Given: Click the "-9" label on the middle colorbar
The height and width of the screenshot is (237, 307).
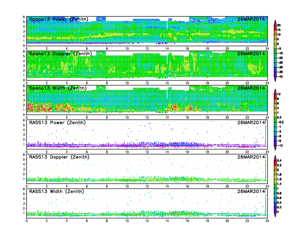Looking at the screenshot, I should coord(279,141).
